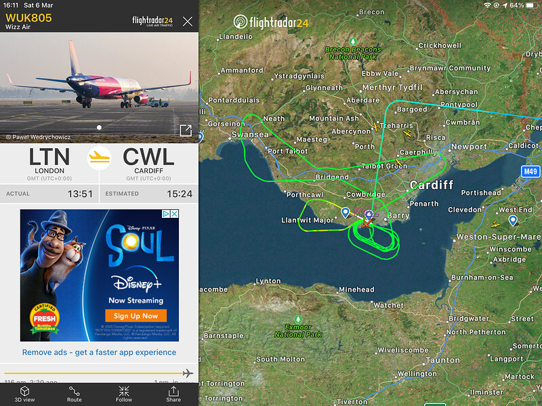This screenshot has width=542, height=406.
Task: Expand aircraft photo via external link icon
Action: coord(186,131)
